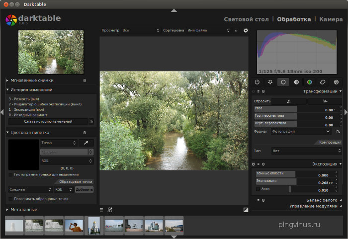Click the horizontal flip icon next to Отразить
The height and width of the screenshot is (239, 348).
(289, 101)
